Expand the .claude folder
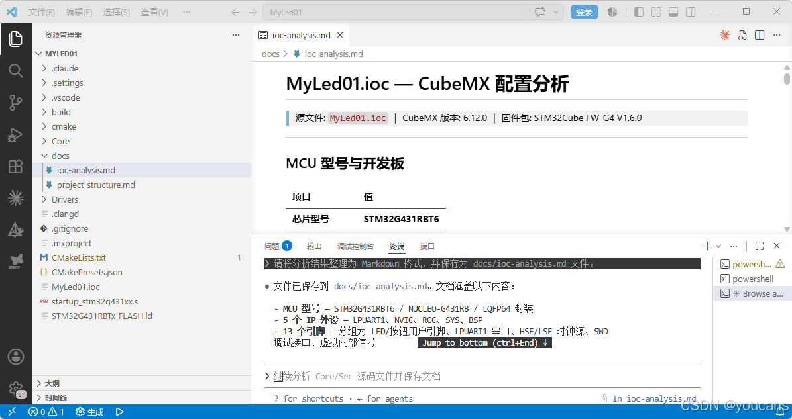Screen dimensions: 792x419 pyautogui.click(x=141, y=68)
